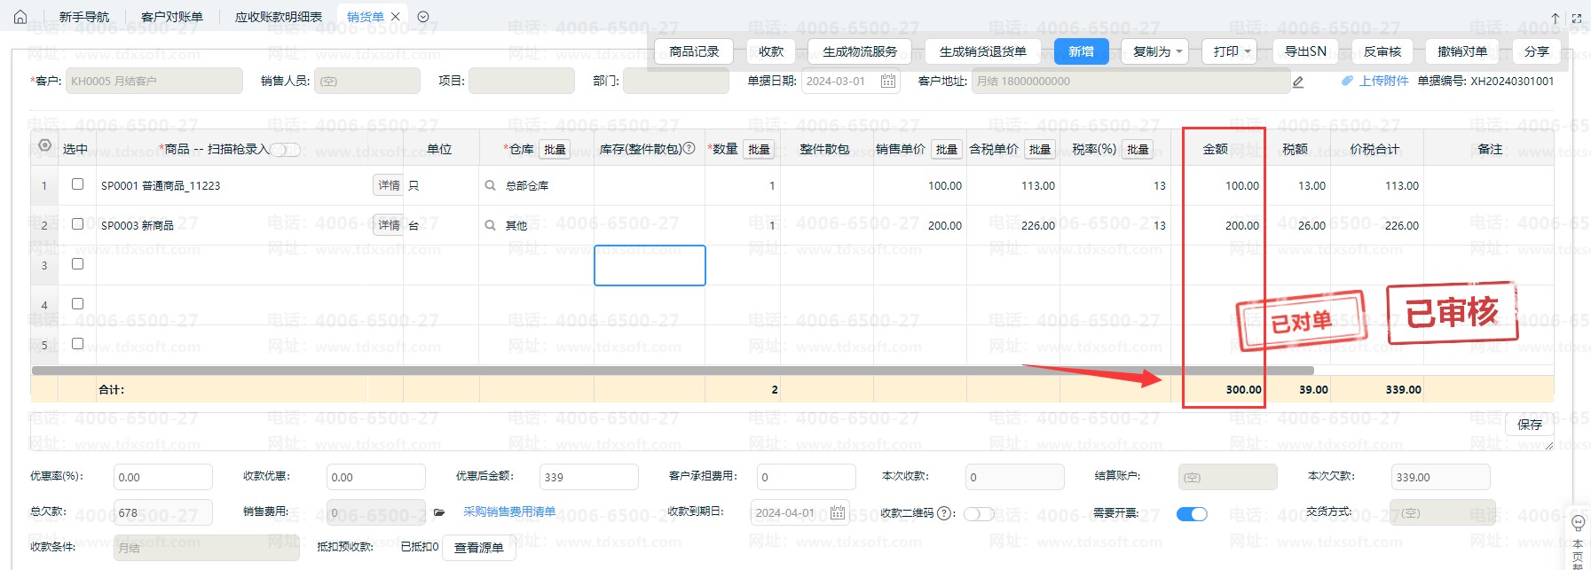Turn off the 需要开票 switch
Image resolution: width=1591 pixels, height=570 pixels.
1191,514
